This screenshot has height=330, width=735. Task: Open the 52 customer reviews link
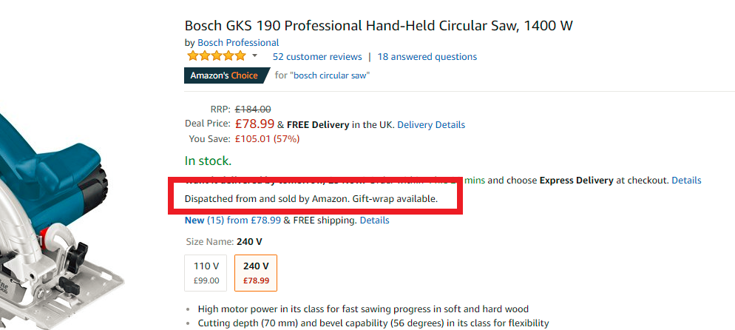(317, 57)
